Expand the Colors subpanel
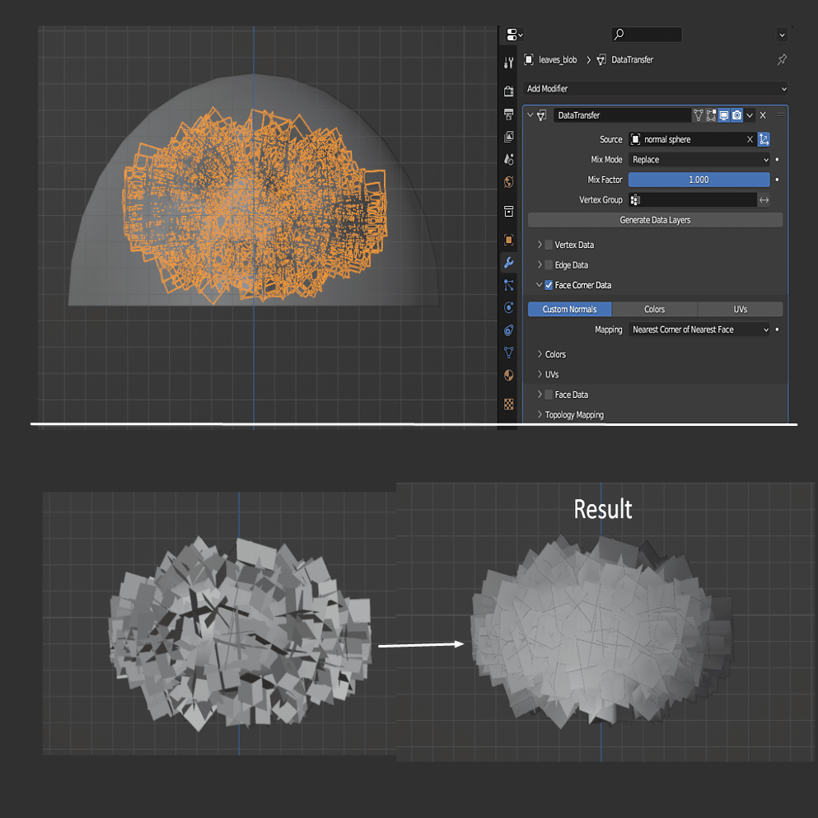Screen dimensions: 818x818 [x=540, y=354]
